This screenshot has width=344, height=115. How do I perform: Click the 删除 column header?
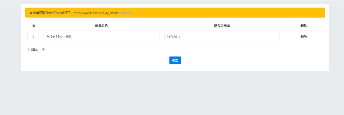tap(304, 26)
